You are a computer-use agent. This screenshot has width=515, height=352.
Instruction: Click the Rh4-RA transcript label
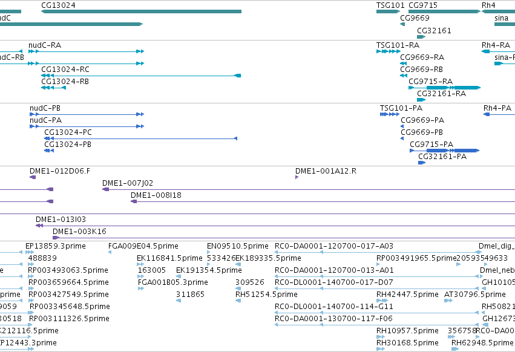[496, 45]
